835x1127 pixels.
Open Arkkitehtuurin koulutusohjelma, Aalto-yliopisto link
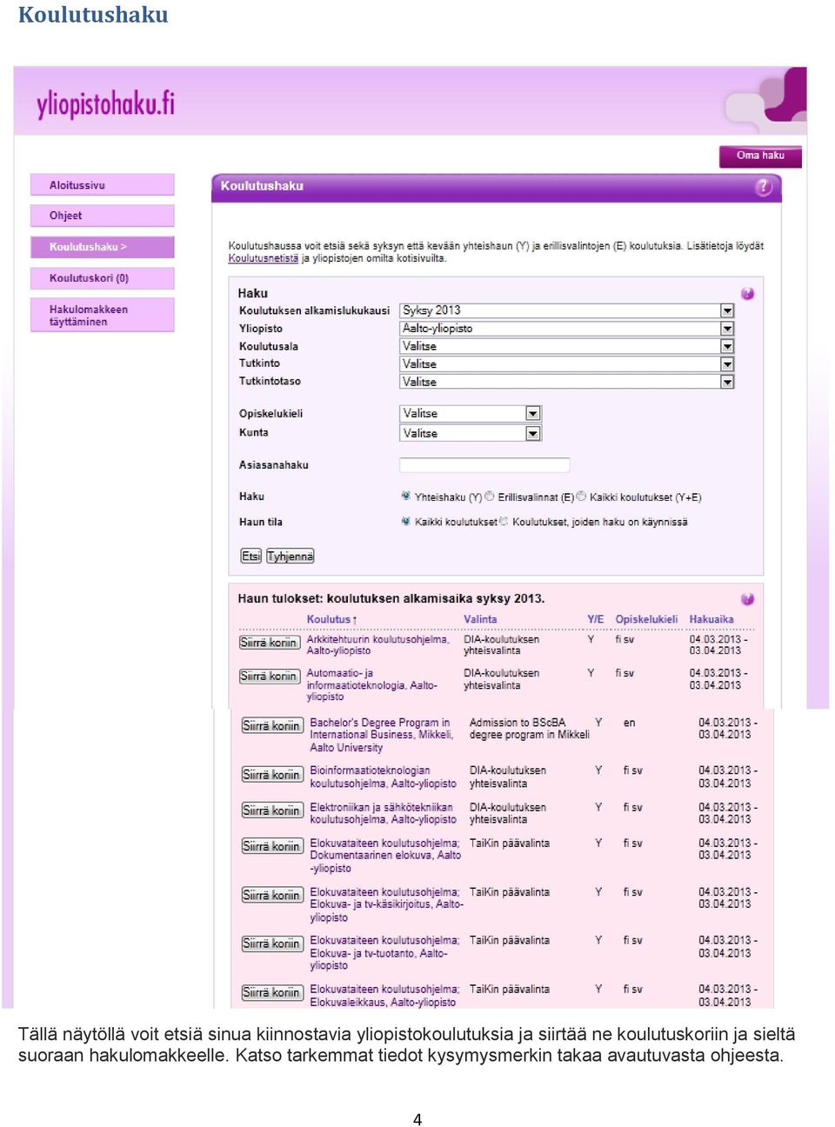click(x=377, y=645)
